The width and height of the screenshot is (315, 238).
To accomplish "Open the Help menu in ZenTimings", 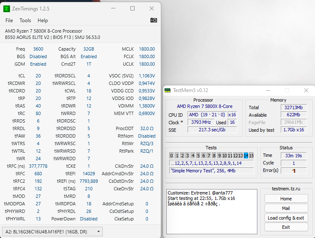I will 43,20.
